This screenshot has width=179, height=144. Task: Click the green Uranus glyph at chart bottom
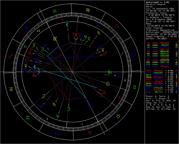click(58, 116)
